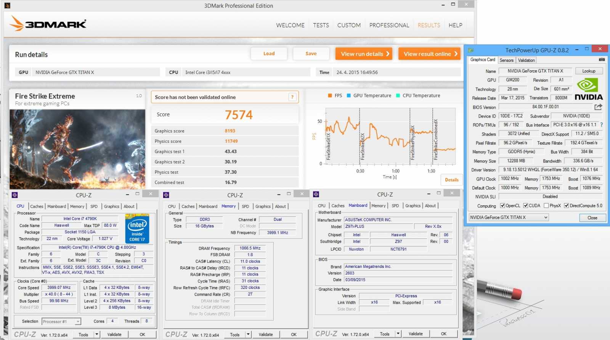
Task: Open Graphics tab in CPU-Z Mainboard window
Action: pyautogui.click(x=413, y=206)
